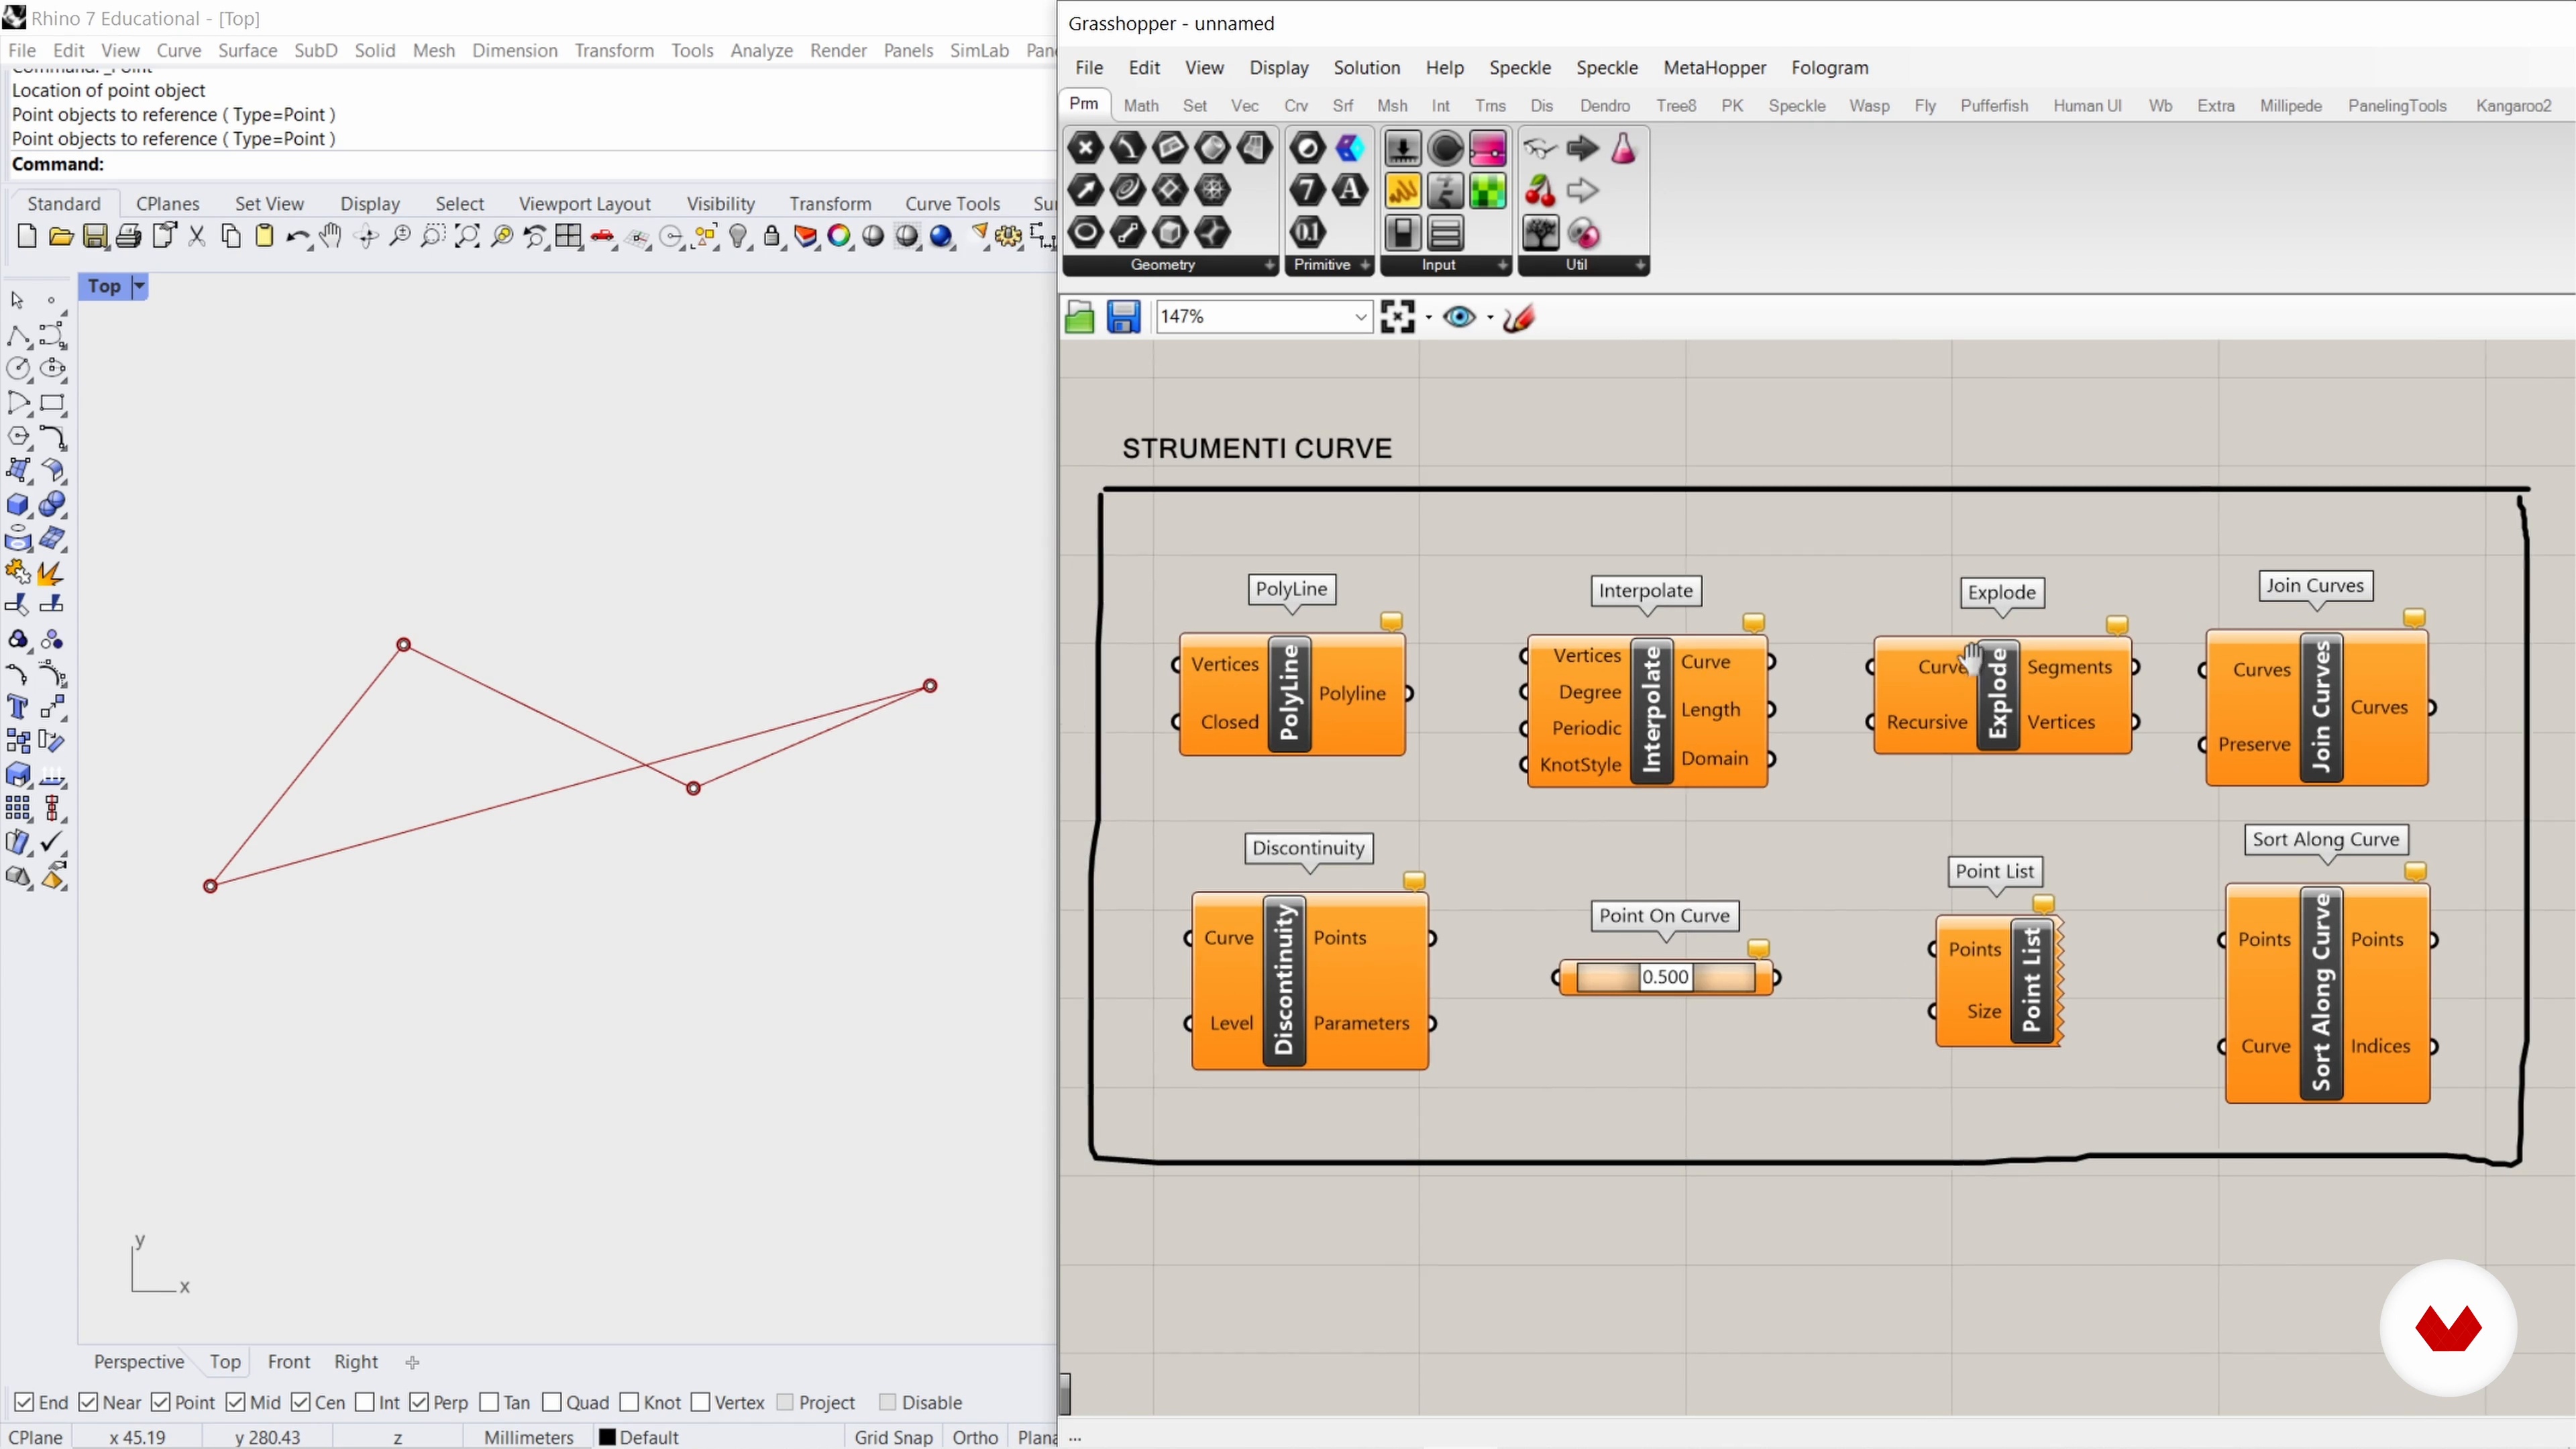Add the Control Knob input icon
The image size is (2576, 1449).
pos(1445,148)
